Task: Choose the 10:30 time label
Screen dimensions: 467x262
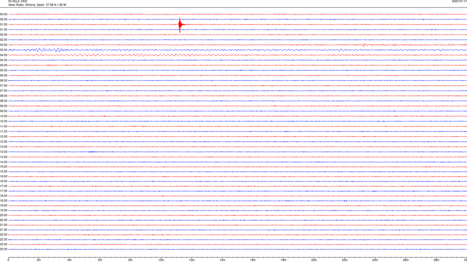Action: (3, 121)
